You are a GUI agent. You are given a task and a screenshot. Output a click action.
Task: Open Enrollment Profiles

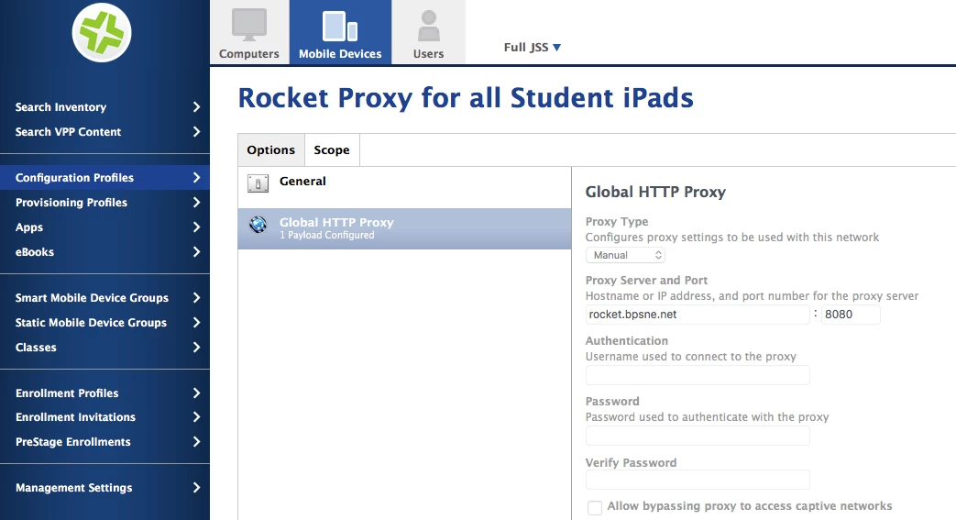104,393
